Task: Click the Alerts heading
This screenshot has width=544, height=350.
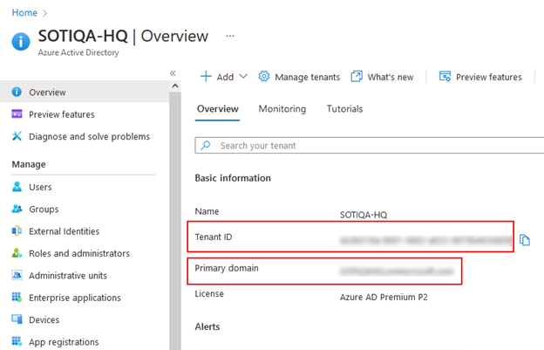Action: coord(207,326)
